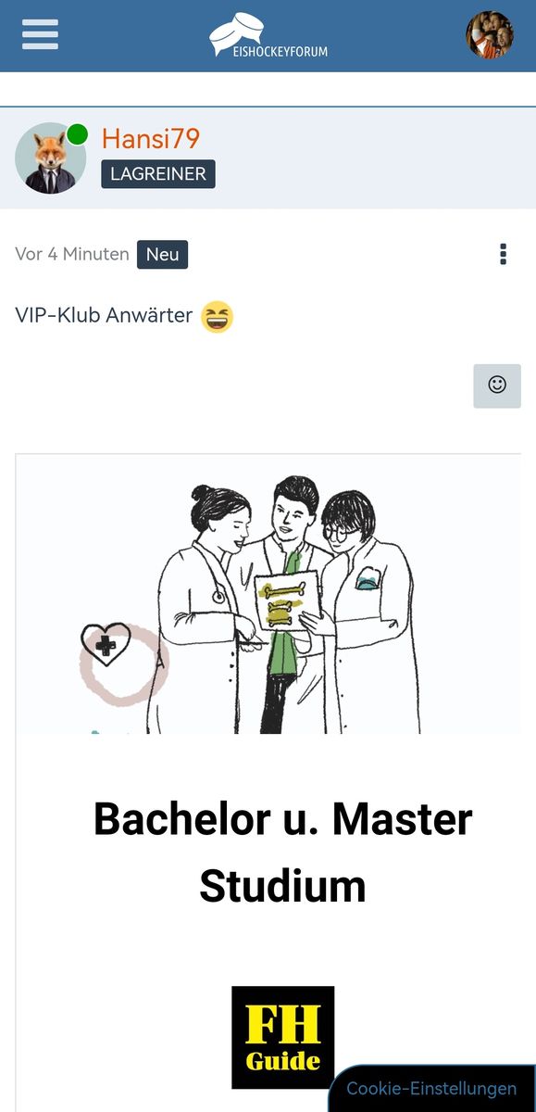Click the FH Guide logo
This screenshot has height=1112, width=536.
[282, 1037]
